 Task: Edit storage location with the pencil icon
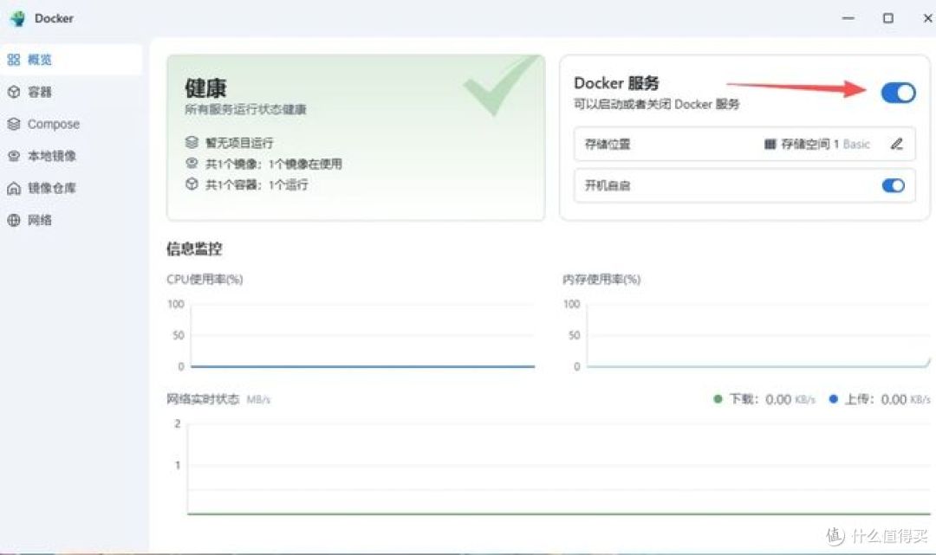pos(897,145)
